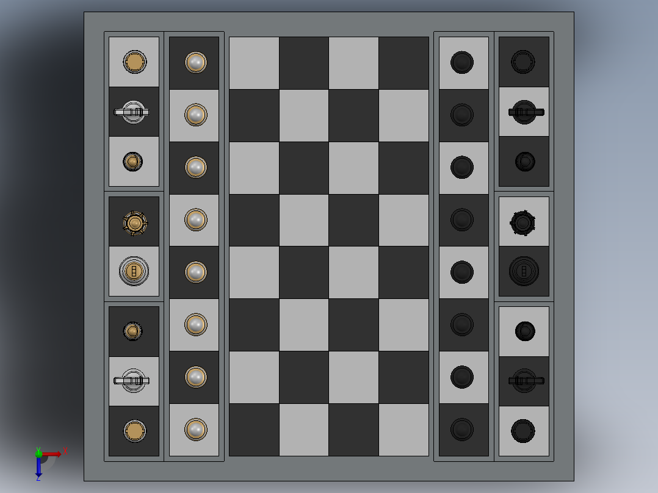This screenshot has height=493, width=658.
Task: Select the white knight piece with horizontal bar
Action: click(x=133, y=111)
